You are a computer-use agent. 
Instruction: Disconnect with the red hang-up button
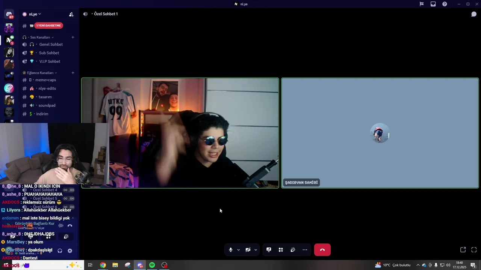click(x=322, y=250)
